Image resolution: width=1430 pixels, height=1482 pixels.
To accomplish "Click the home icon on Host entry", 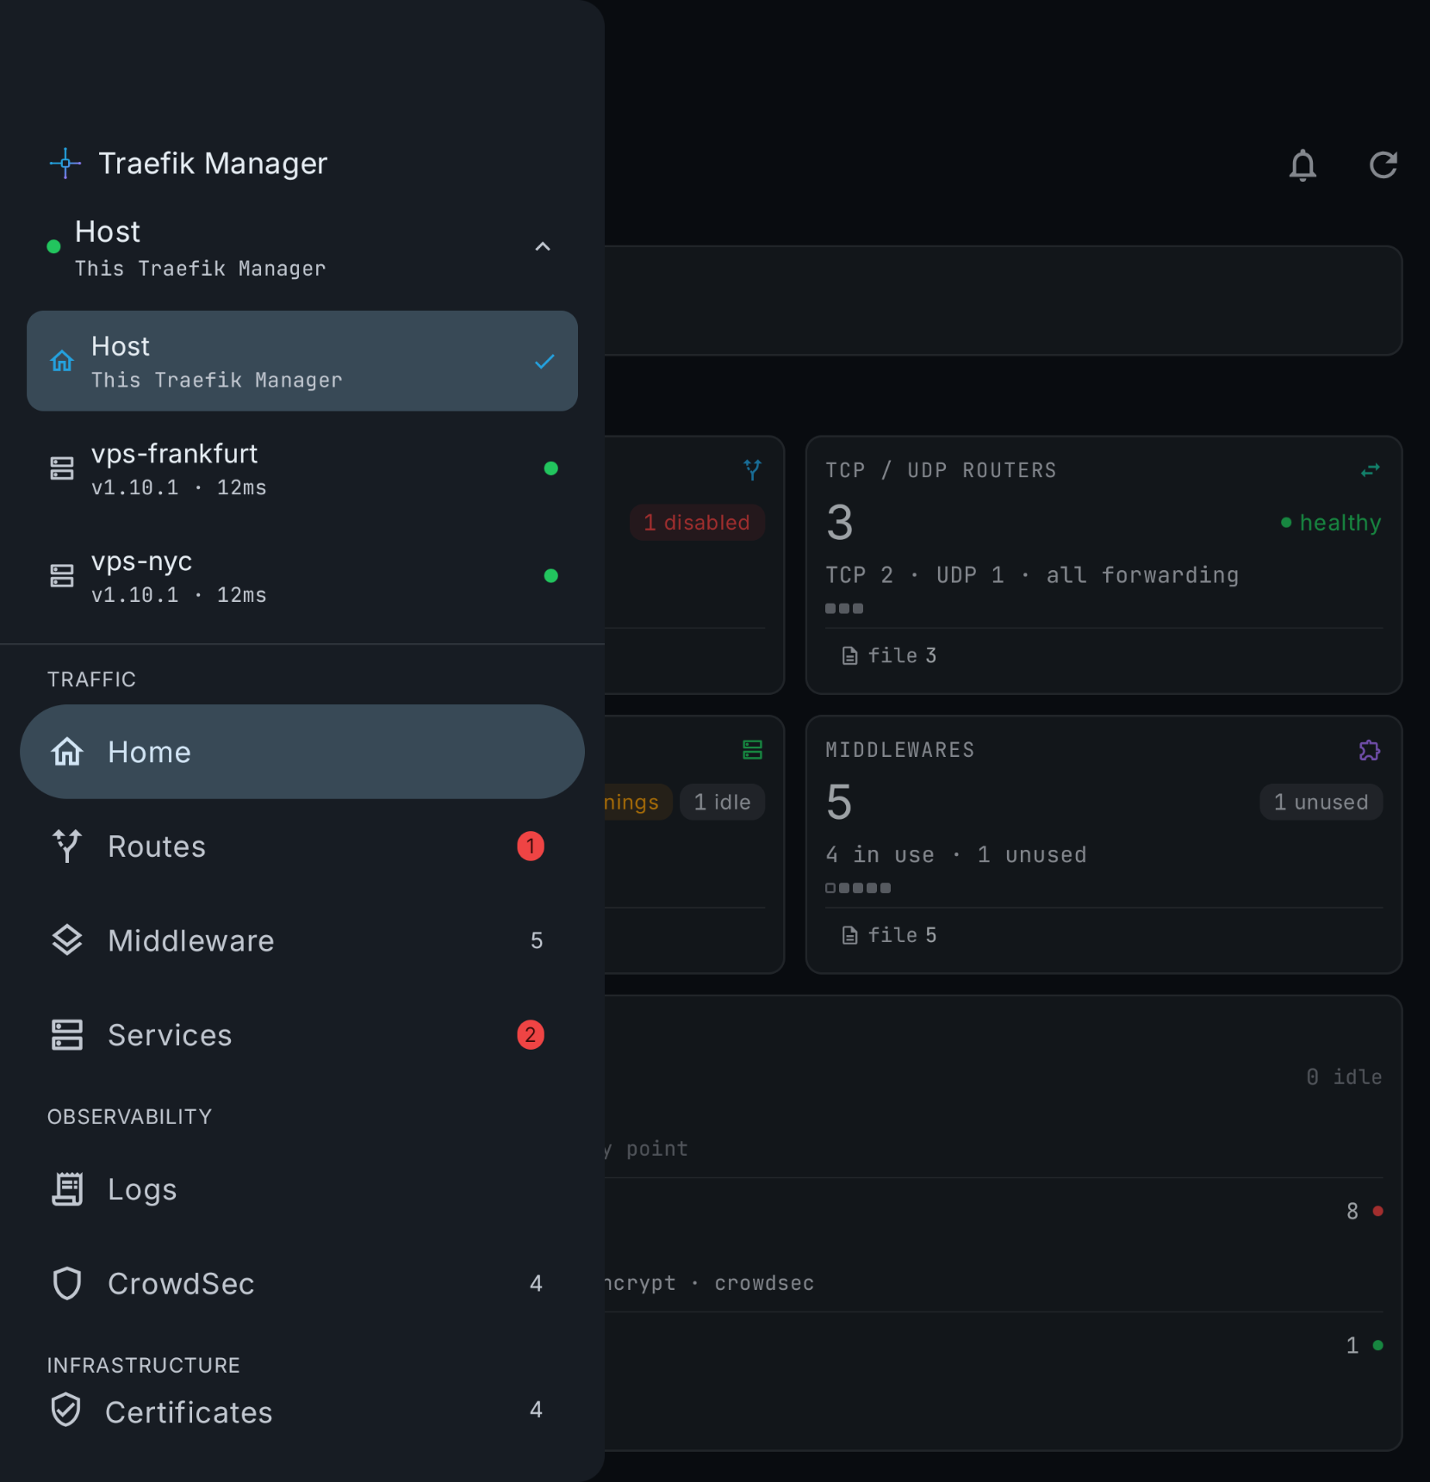I will tap(62, 361).
